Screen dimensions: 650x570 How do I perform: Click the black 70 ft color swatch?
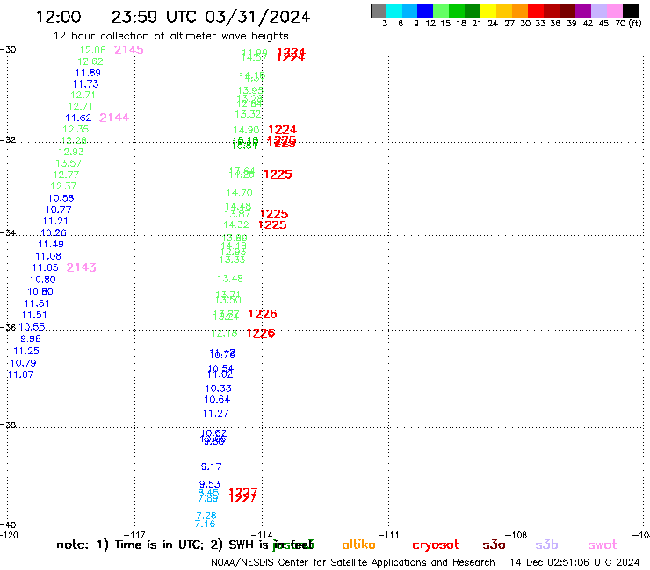[631, 11]
